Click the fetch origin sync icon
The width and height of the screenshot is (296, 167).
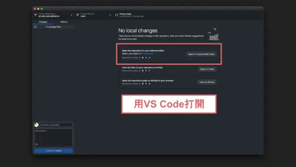coord(117,15)
